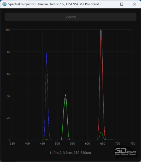Click the tip of the blue spectral peak

(x=46, y=53)
